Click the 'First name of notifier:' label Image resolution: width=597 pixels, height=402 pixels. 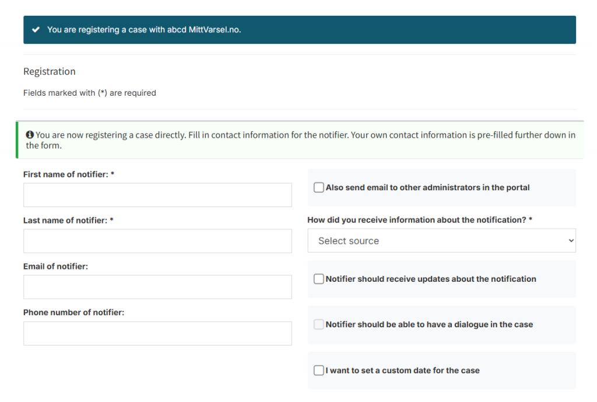pos(68,174)
